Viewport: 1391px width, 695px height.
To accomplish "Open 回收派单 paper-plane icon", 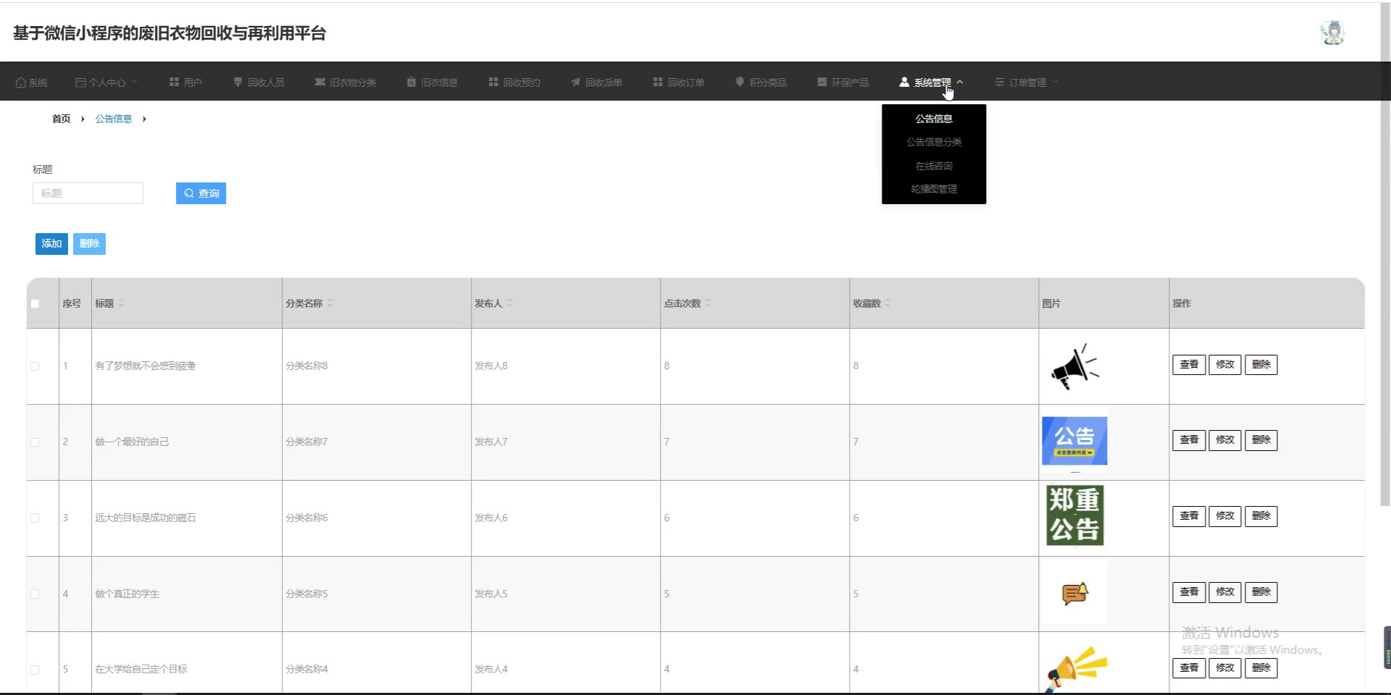I will [575, 82].
